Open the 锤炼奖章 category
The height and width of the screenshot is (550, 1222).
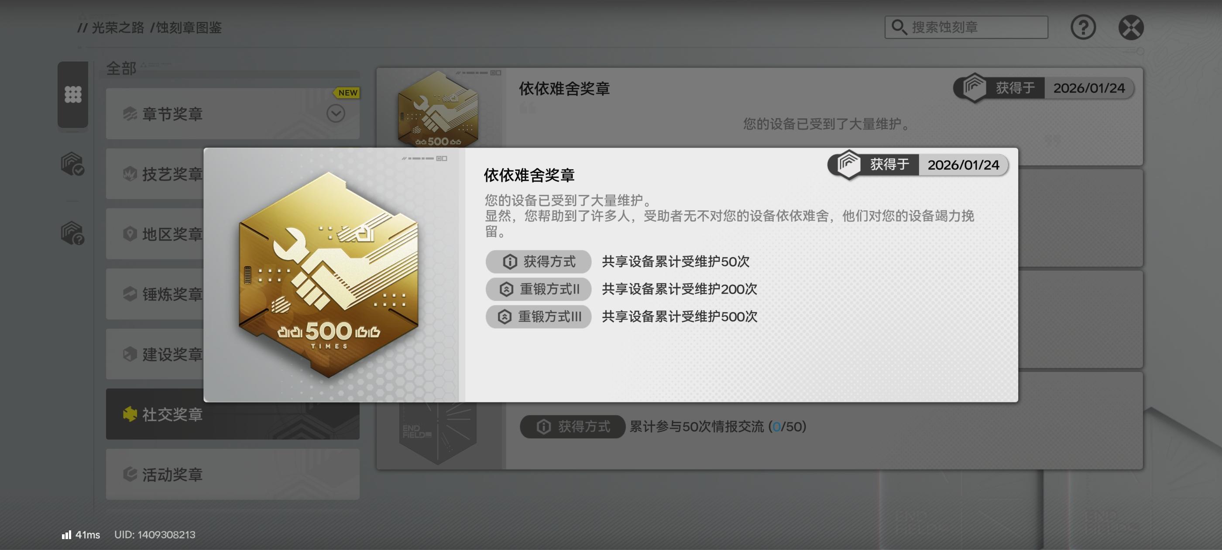tap(155, 294)
